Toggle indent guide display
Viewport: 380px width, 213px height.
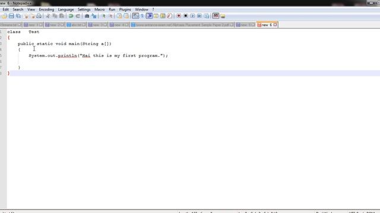coord(149,16)
